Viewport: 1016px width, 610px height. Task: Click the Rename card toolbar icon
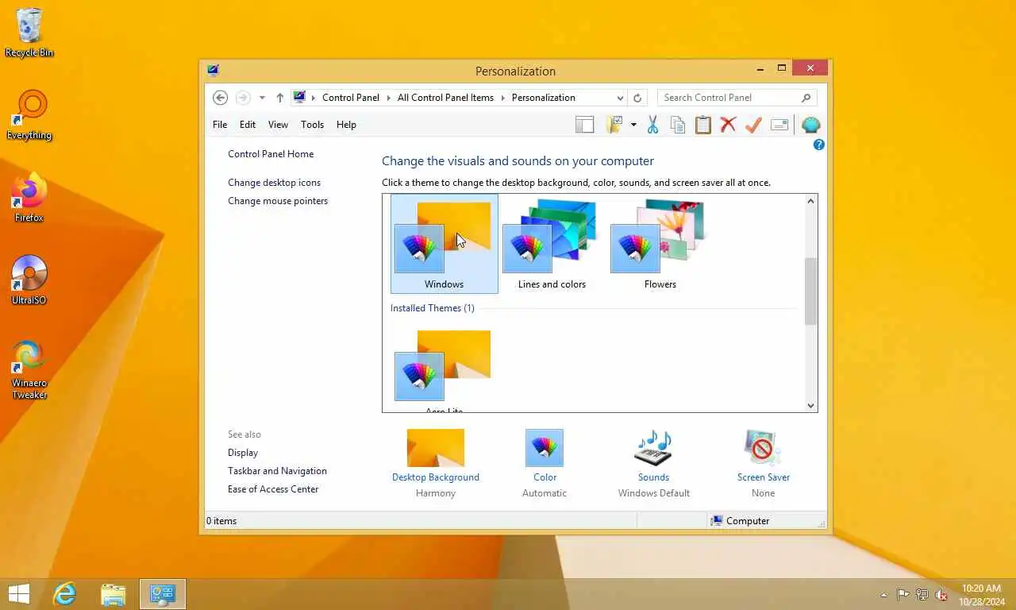(x=779, y=125)
